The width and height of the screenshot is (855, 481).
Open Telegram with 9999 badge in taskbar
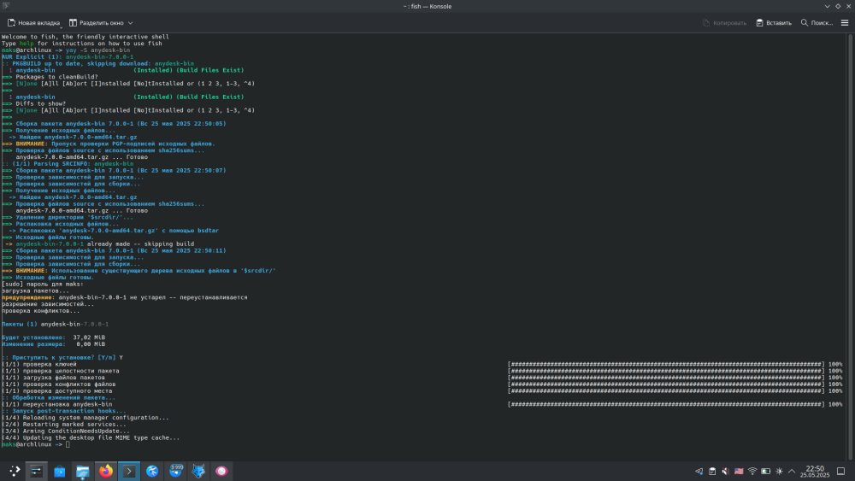[175, 471]
